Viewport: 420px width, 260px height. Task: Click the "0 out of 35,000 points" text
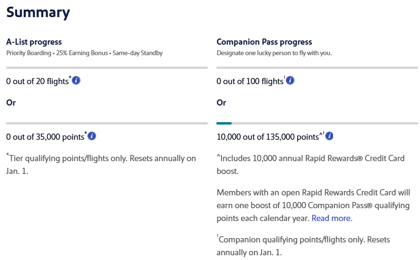tap(45, 137)
